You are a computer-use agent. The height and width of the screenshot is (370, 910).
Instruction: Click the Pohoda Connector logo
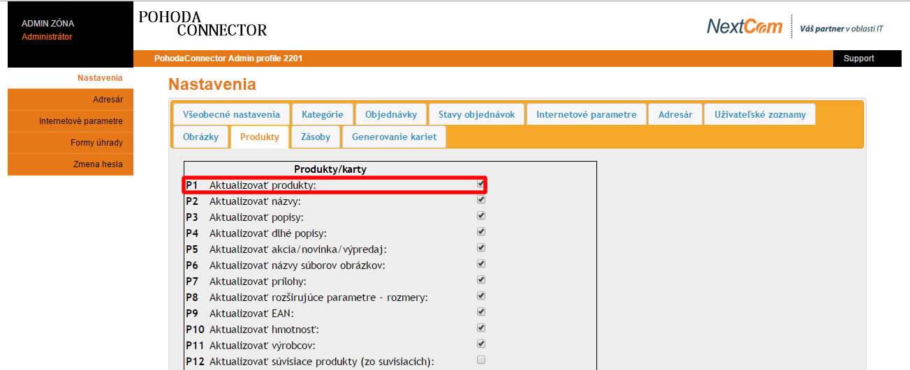203,24
